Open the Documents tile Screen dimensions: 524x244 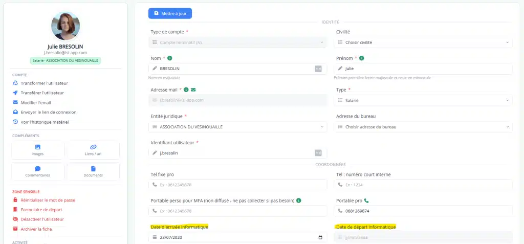click(93, 171)
